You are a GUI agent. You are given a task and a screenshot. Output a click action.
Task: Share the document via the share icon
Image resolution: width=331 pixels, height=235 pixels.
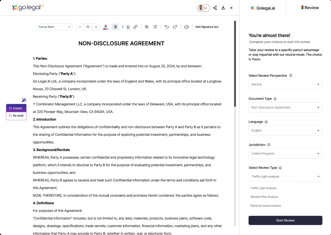point(215,8)
